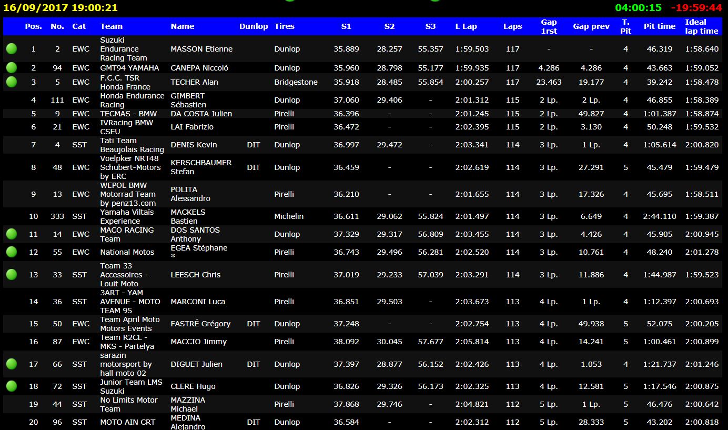Select green indicator for Team 33 Accessoires

12,275
